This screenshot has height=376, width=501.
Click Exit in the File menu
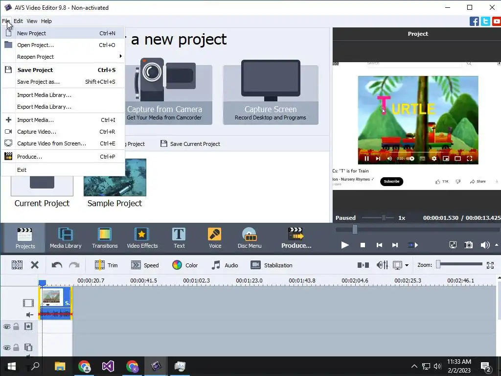(63, 169)
